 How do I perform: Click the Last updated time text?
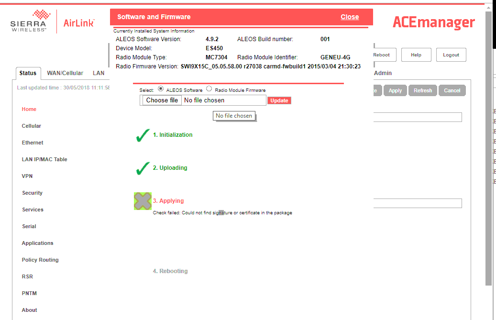(63, 88)
